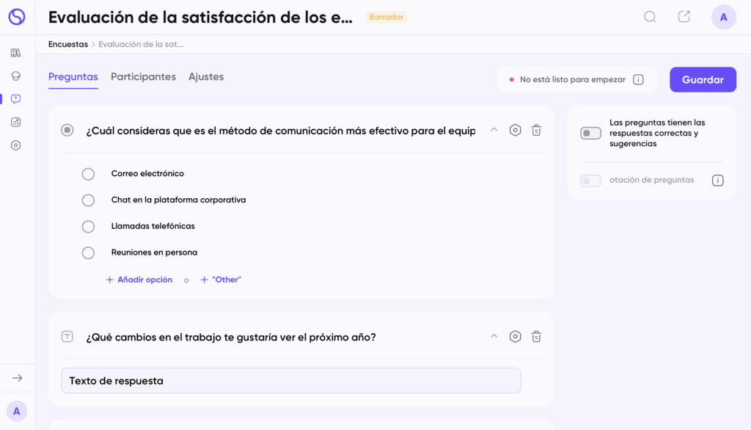This screenshot has height=430, width=751.
Task: Open the analytics chart sidebar icon
Action: click(x=16, y=123)
